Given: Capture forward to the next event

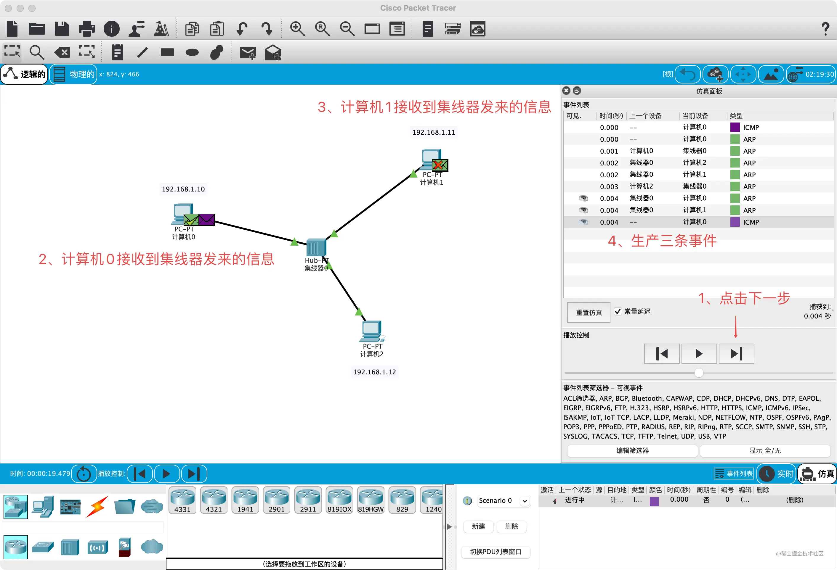Looking at the screenshot, I should [736, 354].
